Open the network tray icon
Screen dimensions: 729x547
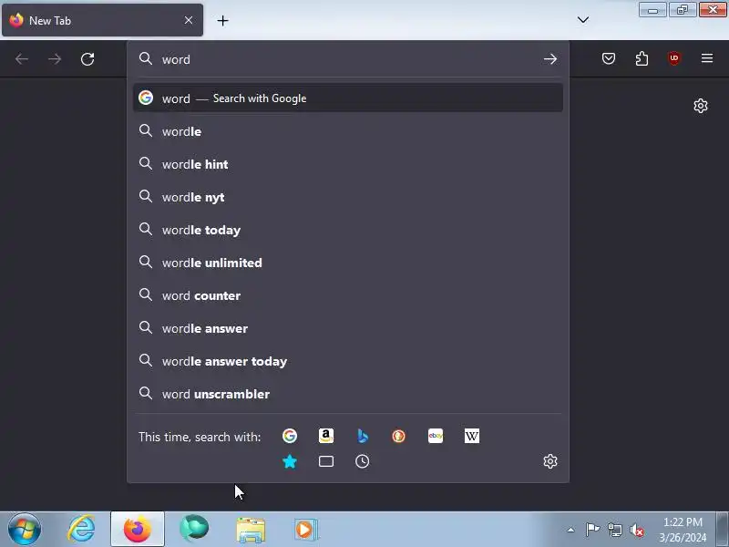614,530
